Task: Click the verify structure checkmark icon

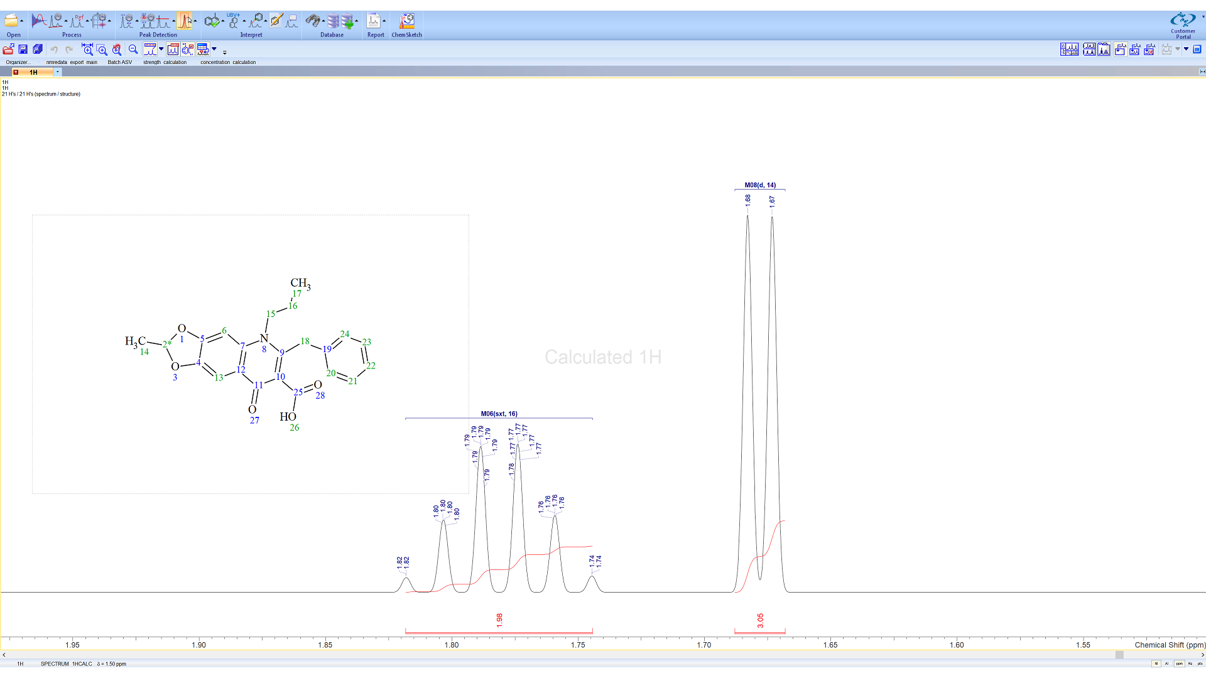Action: click(x=212, y=21)
